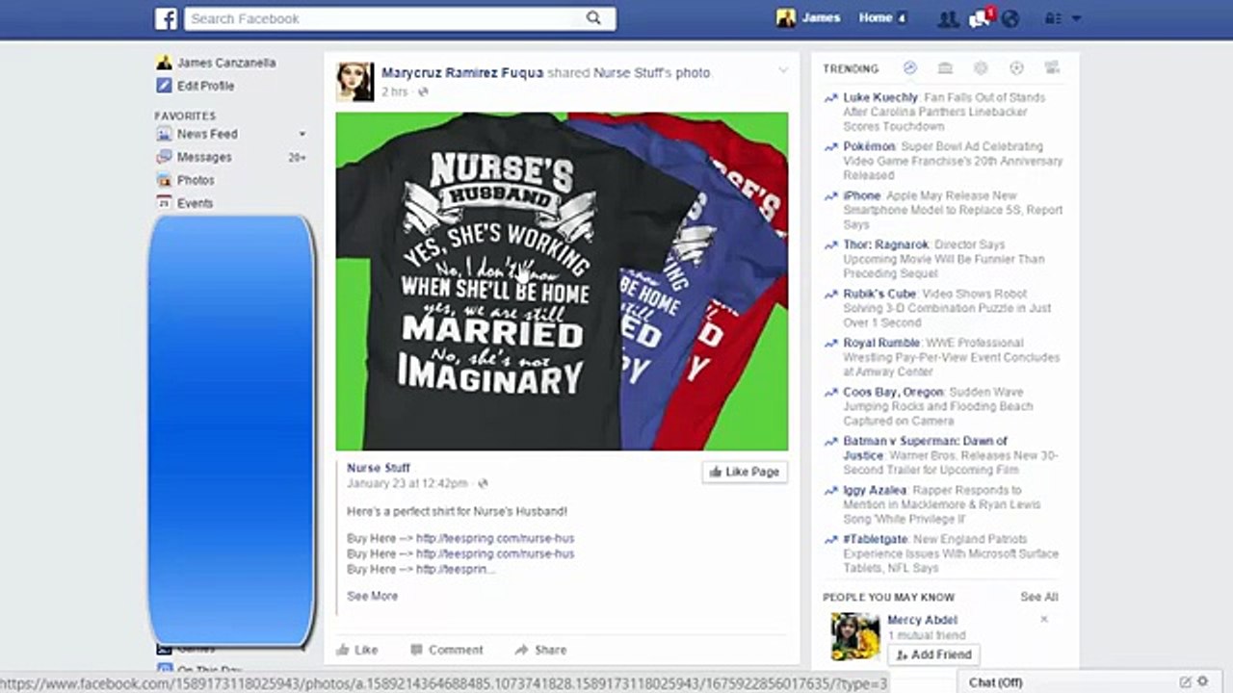Click Mercy Abdel's profile thumbnail
The height and width of the screenshot is (693, 1233).
(x=855, y=635)
